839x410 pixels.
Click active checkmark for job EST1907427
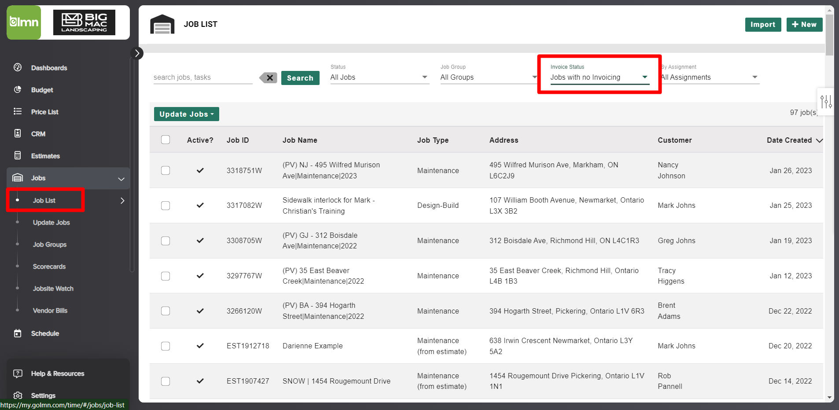(x=200, y=381)
